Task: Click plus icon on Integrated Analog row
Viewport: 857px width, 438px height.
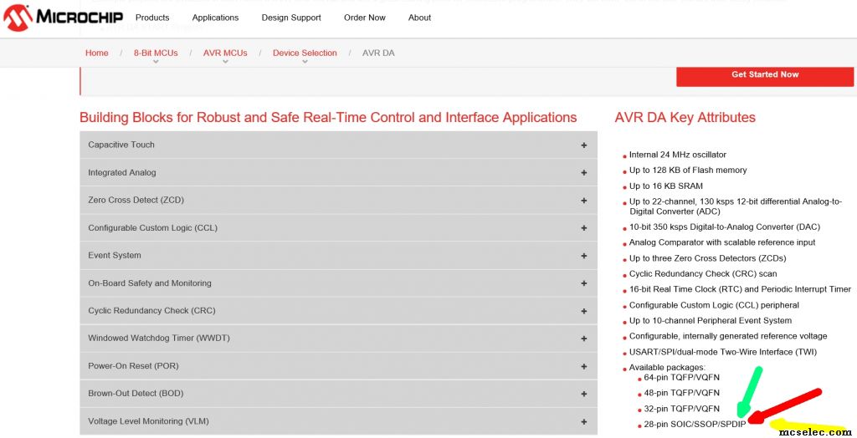Action: coord(583,172)
